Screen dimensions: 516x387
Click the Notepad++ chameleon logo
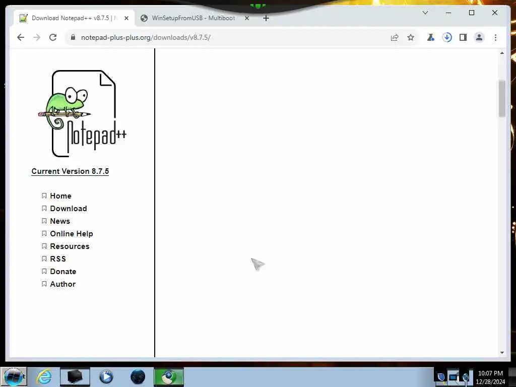pyautogui.click(x=82, y=113)
